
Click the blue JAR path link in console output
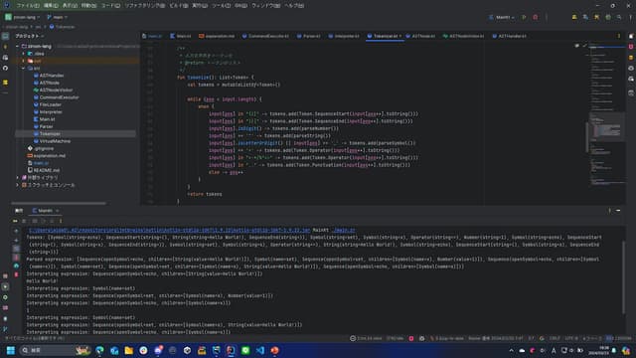(169, 230)
